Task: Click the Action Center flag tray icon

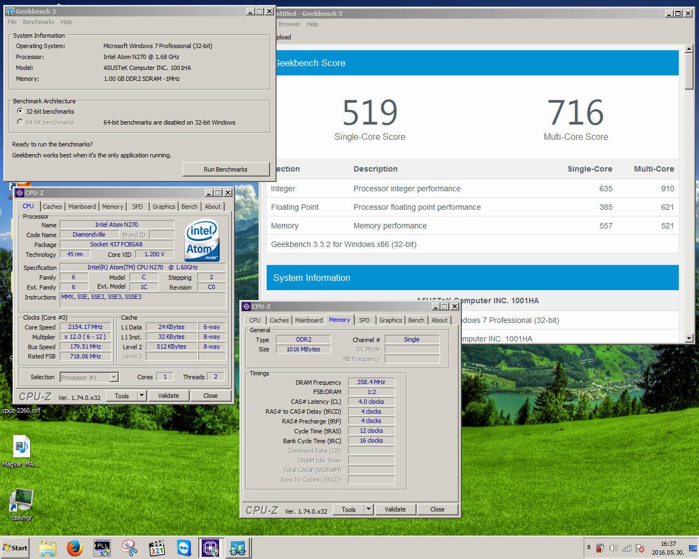Action: click(640, 548)
